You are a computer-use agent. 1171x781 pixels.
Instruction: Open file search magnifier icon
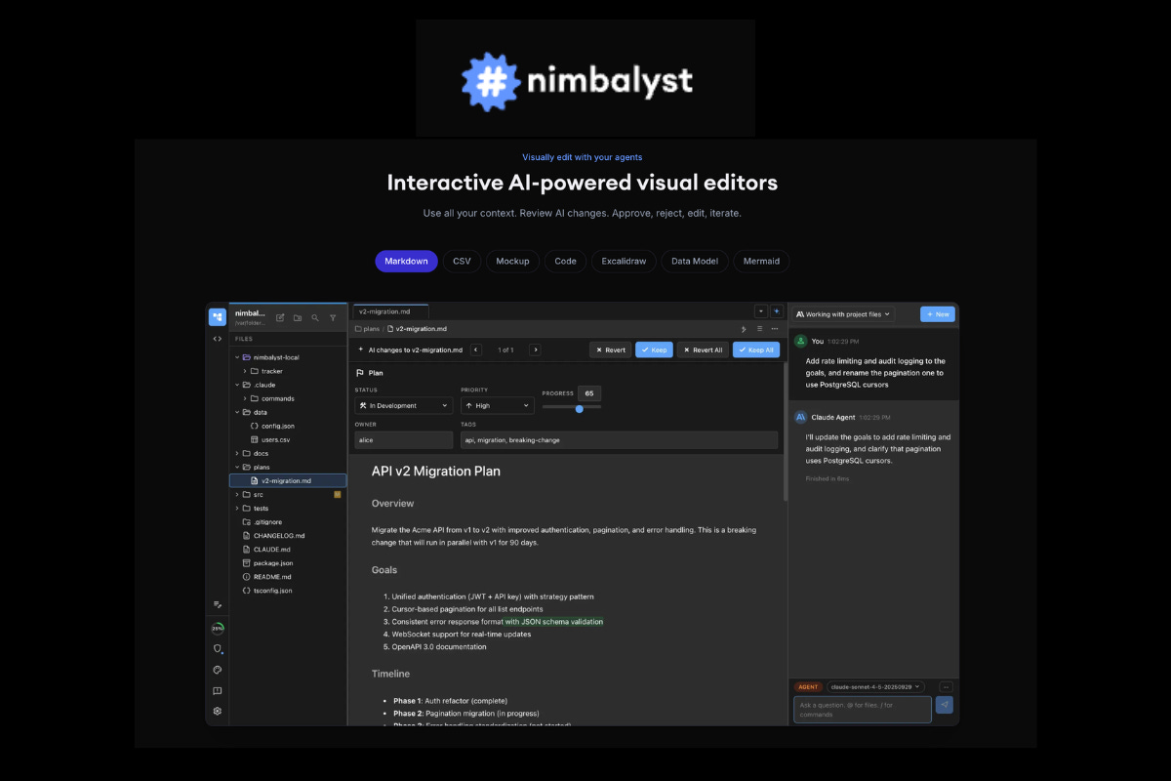point(315,317)
